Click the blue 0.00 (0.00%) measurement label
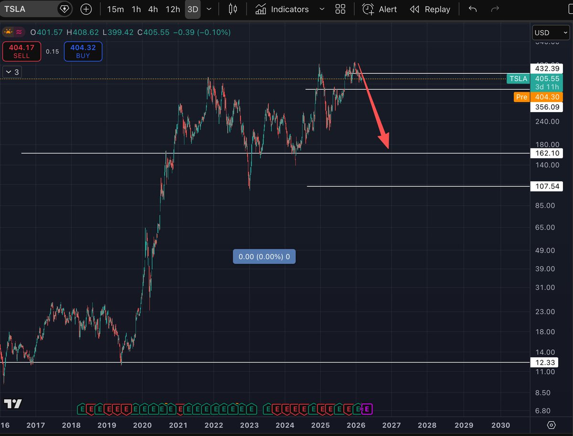Screen dimensions: 573x436 click(264, 257)
